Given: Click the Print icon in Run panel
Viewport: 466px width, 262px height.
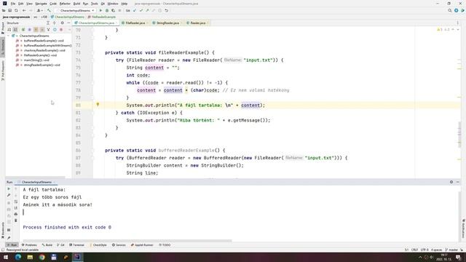Looking at the screenshot, I should pyautogui.click(x=16, y=214).
